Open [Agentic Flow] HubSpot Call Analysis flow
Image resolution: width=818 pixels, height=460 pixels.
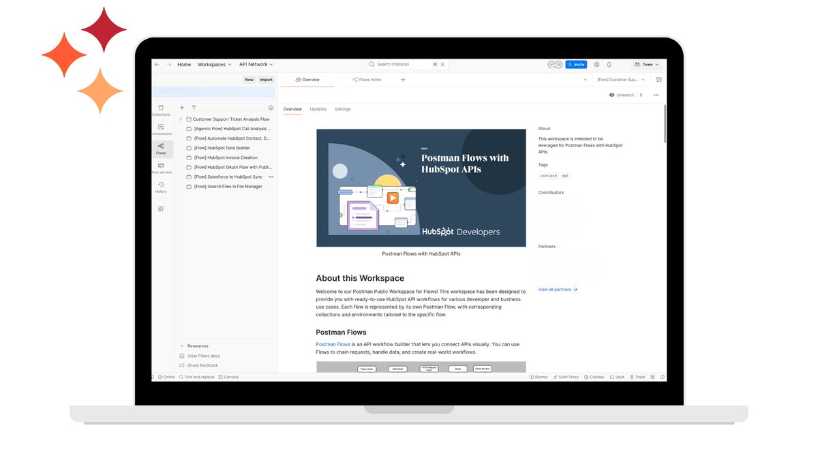click(x=229, y=129)
